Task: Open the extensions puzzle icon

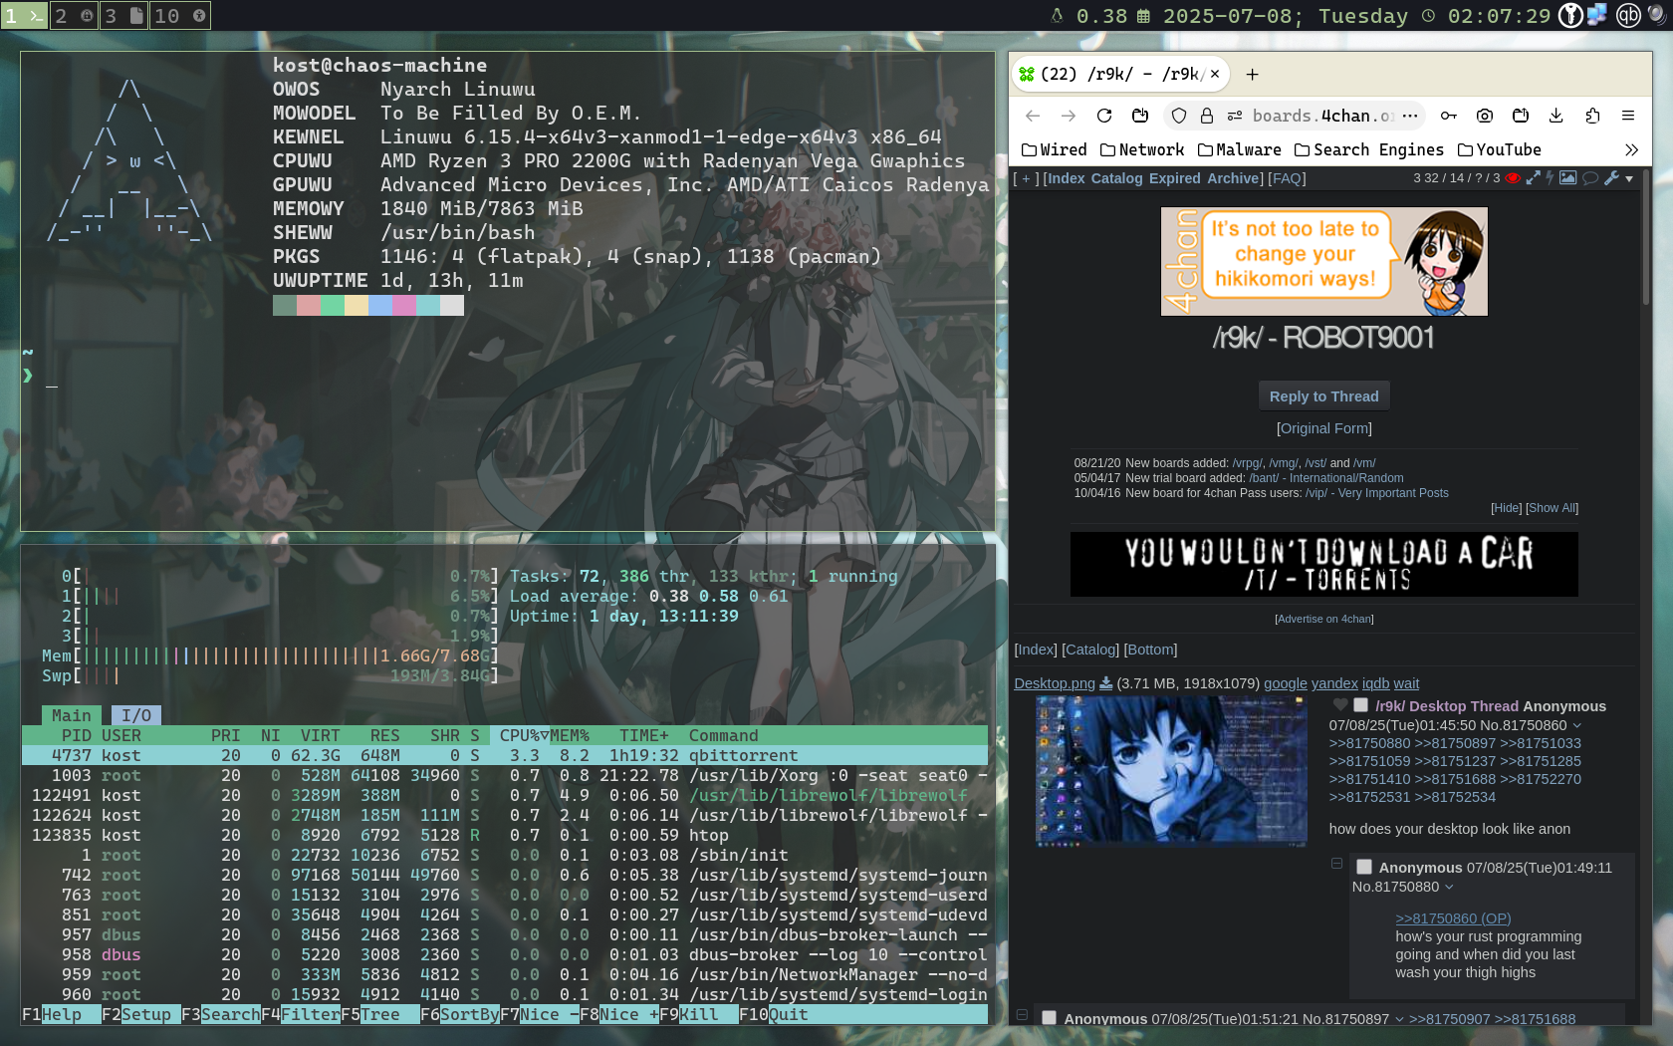Action: tap(1592, 116)
